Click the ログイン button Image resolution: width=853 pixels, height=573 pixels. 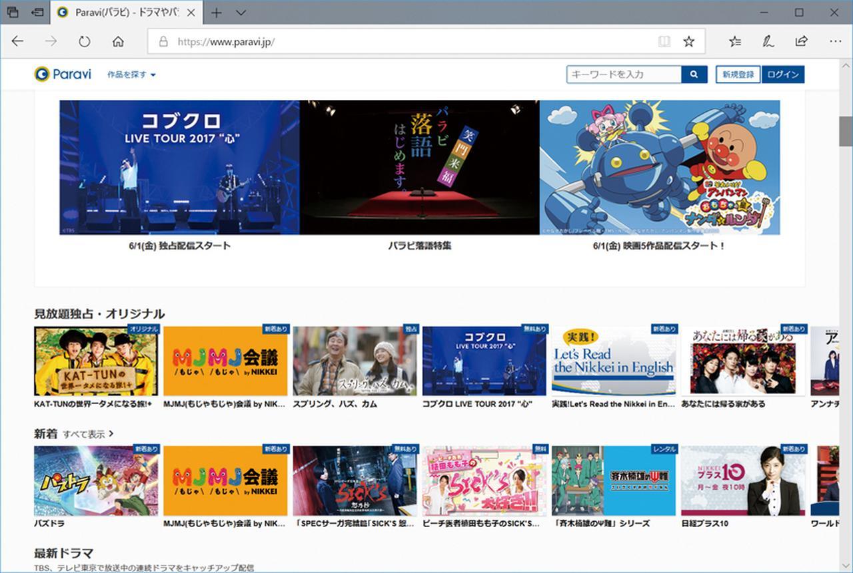[782, 75]
